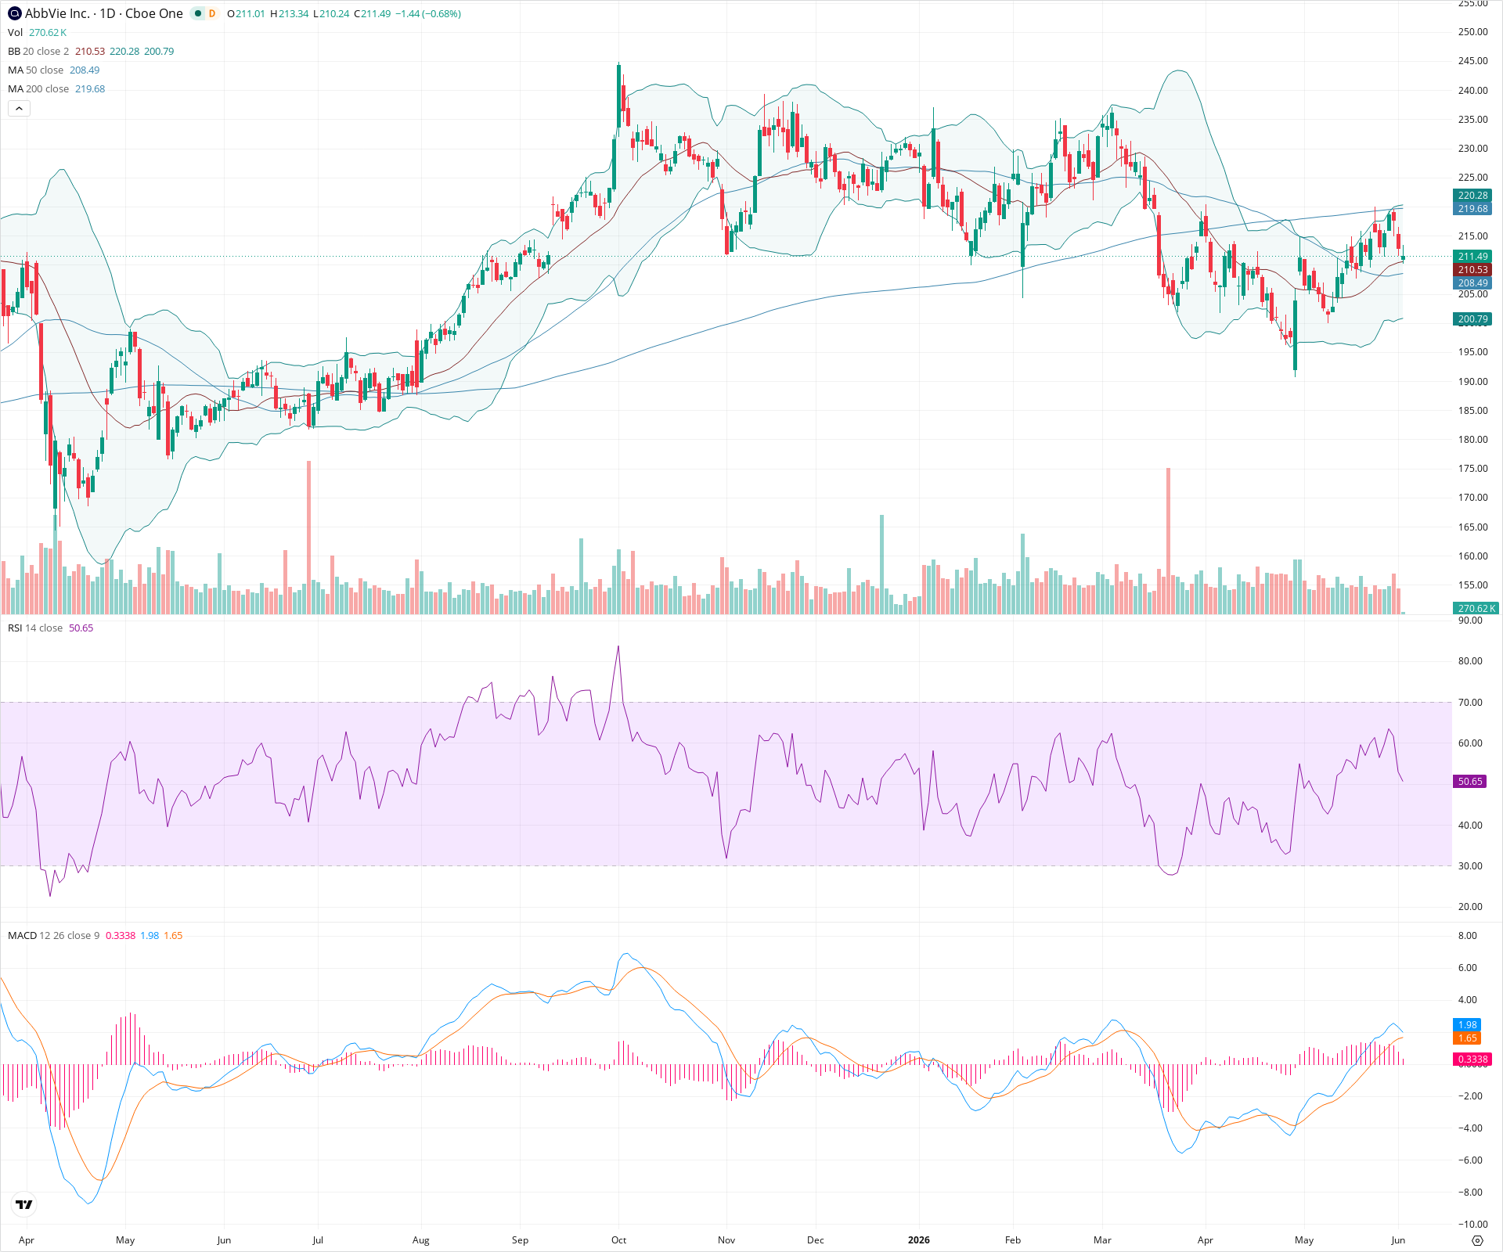Image resolution: width=1503 pixels, height=1252 pixels.
Task: Click the 0.3338 histogram axis label
Action: [x=1472, y=1059]
